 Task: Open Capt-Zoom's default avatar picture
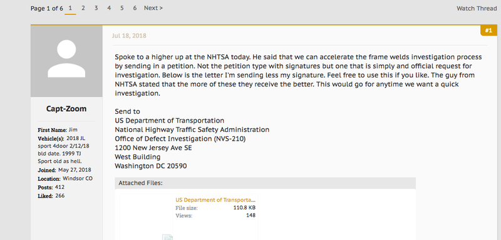click(x=66, y=61)
